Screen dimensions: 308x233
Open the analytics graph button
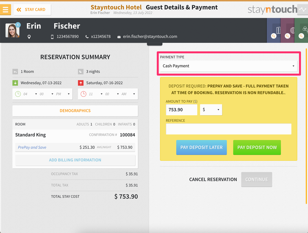pos(303,9)
